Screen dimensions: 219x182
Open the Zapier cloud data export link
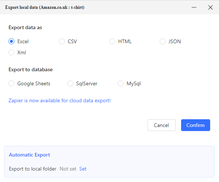[x=60, y=100]
